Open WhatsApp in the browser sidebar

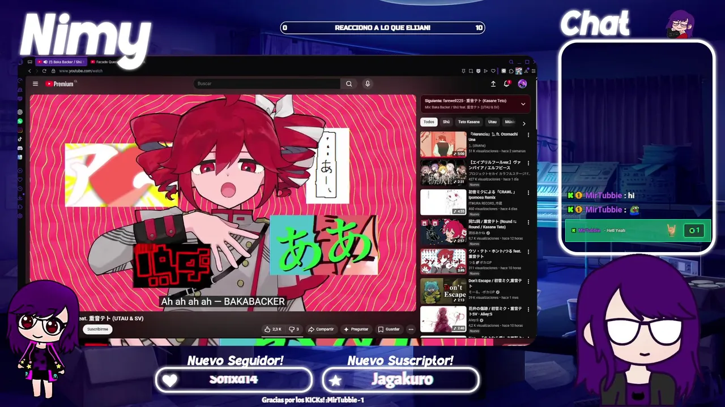[x=20, y=121]
